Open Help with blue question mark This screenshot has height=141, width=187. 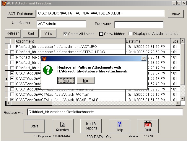[119, 126]
